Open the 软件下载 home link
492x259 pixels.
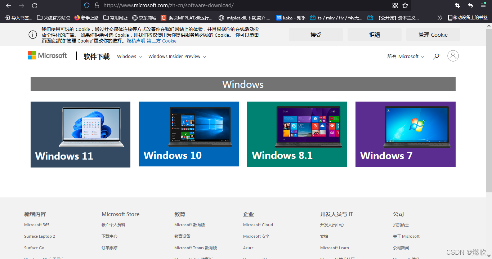pyautogui.click(x=97, y=57)
